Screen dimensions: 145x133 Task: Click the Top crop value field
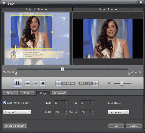point(86,103)
